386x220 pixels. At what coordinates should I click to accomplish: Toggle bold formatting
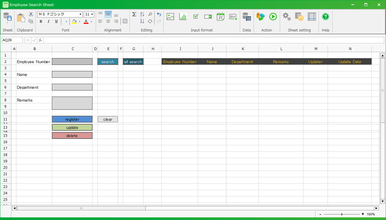click(x=41, y=22)
